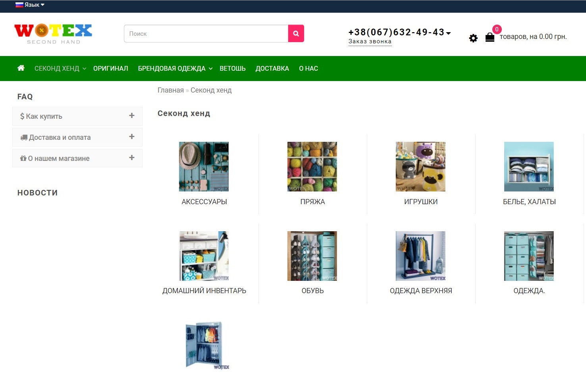Open the settings gear icon
This screenshot has height=373, width=586.
click(473, 38)
